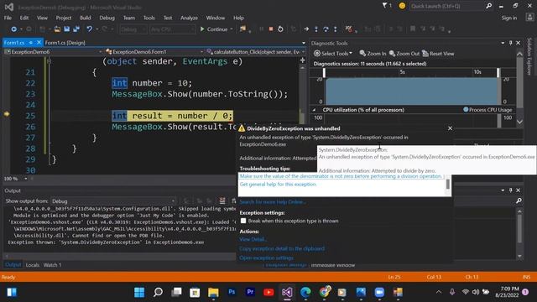Image resolution: width=537 pixels, height=302 pixels.
Task: Click 'Get general help for this exception'
Action: coord(278,184)
